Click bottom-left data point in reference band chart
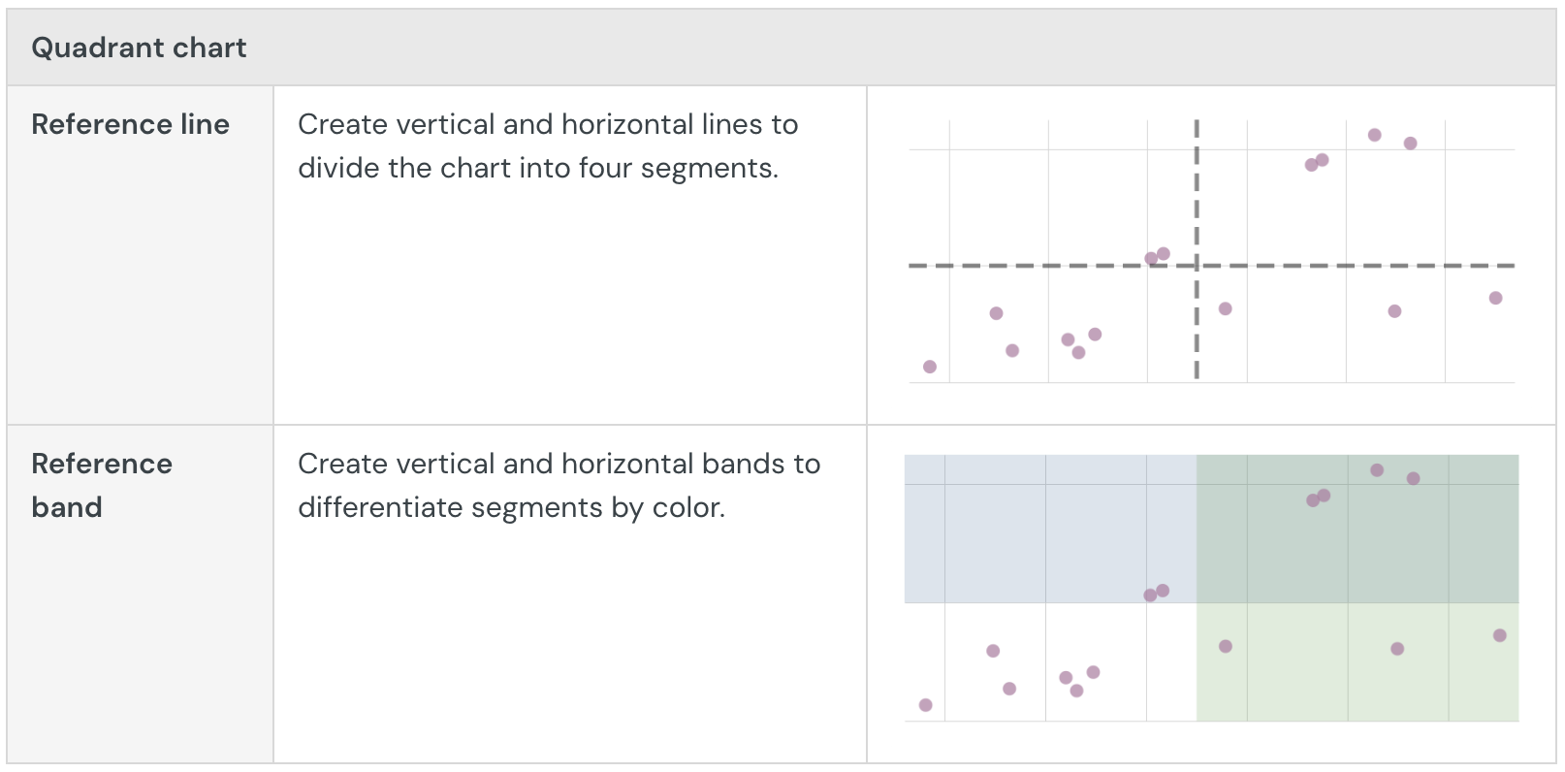 pyautogui.click(x=926, y=705)
